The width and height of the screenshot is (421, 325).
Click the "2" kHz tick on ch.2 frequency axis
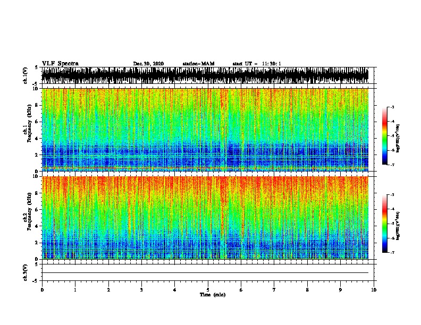[37, 243]
